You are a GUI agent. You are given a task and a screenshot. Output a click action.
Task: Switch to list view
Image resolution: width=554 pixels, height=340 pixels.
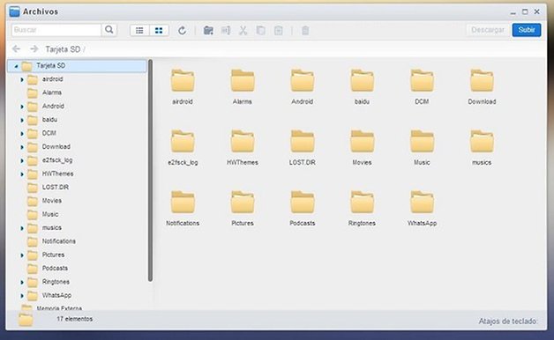[139, 31]
